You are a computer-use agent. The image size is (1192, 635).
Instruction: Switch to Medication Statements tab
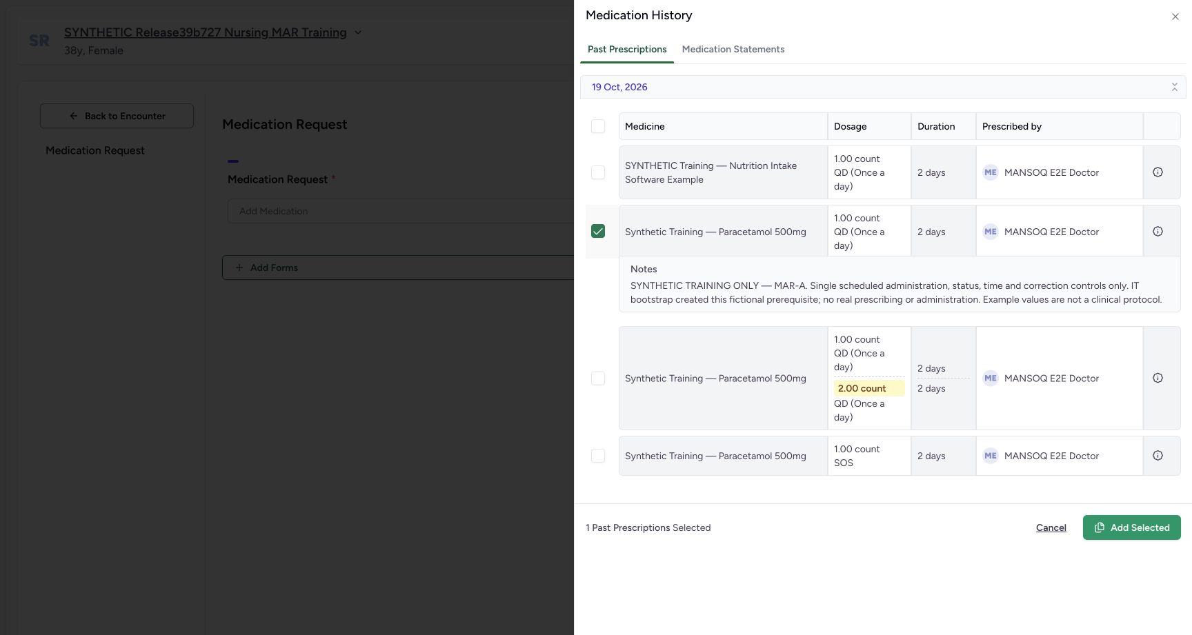pos(733,49)
